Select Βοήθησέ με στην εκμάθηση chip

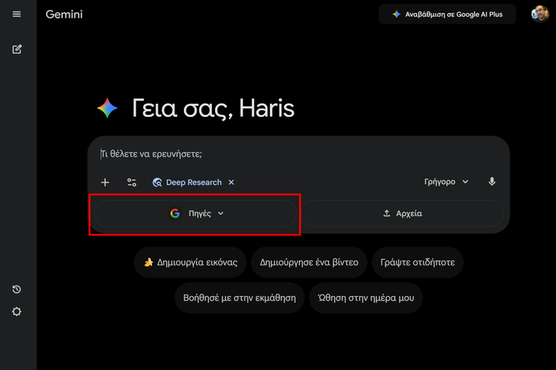click(239, 297)
